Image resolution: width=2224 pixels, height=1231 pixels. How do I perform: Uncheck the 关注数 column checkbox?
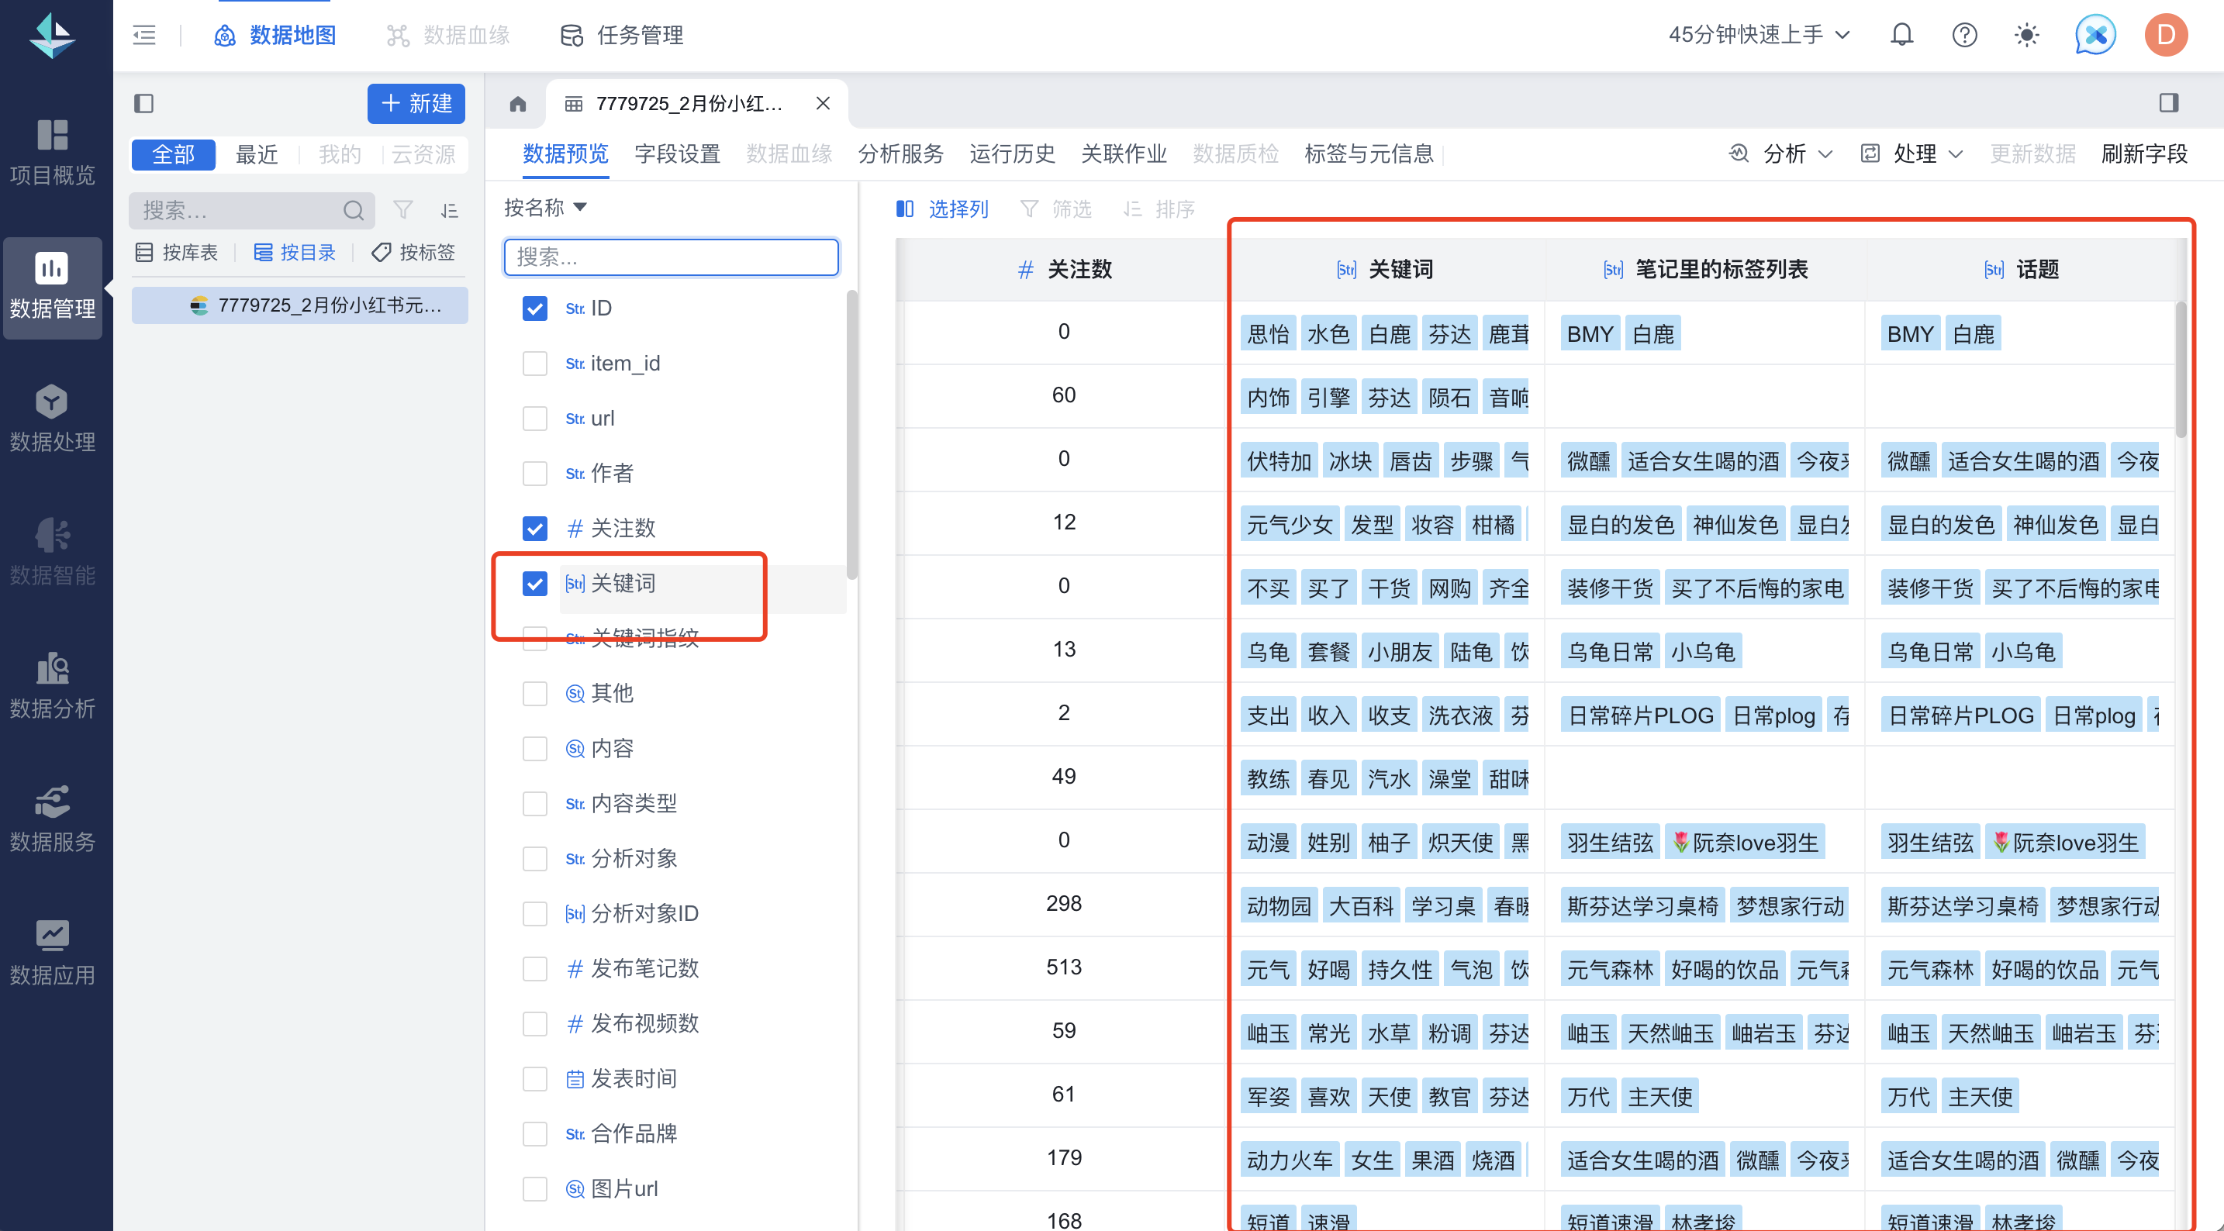coord(535,529)
